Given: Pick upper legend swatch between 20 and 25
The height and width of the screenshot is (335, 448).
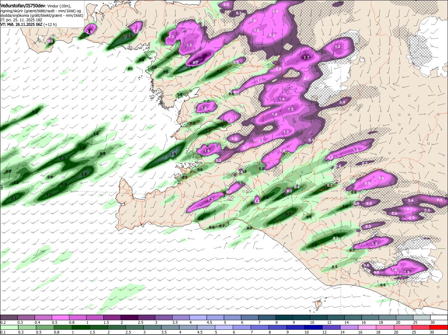Looking at the screenshot, I should (405, 317).
